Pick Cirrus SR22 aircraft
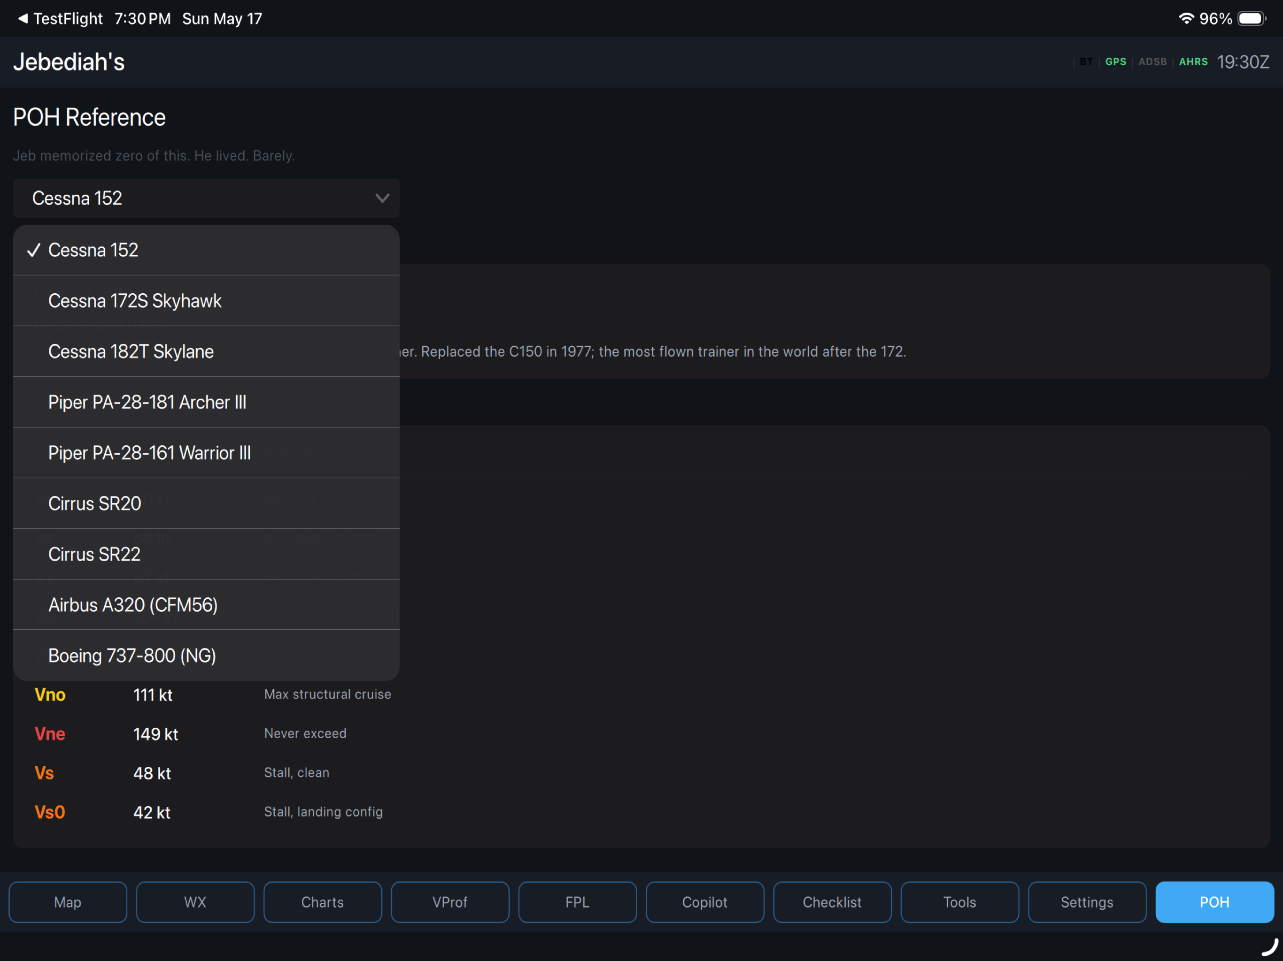Image resolution: width=1283 pixels, height=961 pixels. coord(206,554)
